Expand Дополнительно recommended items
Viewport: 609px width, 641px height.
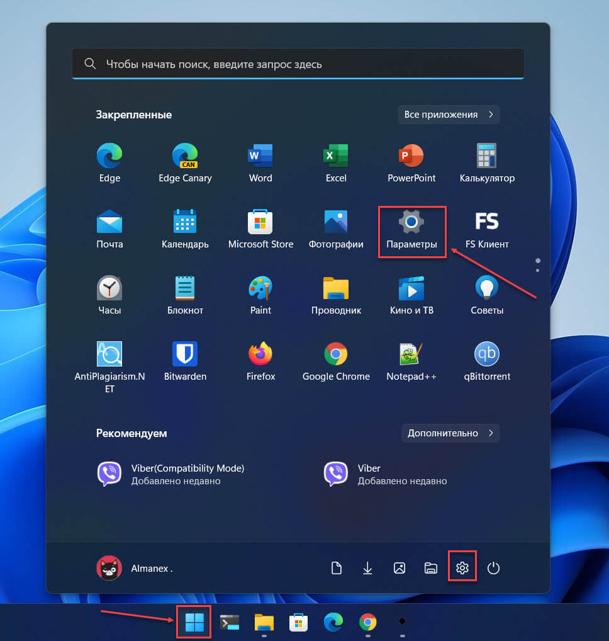pyautogui.click(x=450, y=433)
